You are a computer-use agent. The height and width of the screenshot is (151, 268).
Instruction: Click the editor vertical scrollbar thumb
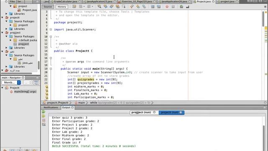(x=263, y=19)
